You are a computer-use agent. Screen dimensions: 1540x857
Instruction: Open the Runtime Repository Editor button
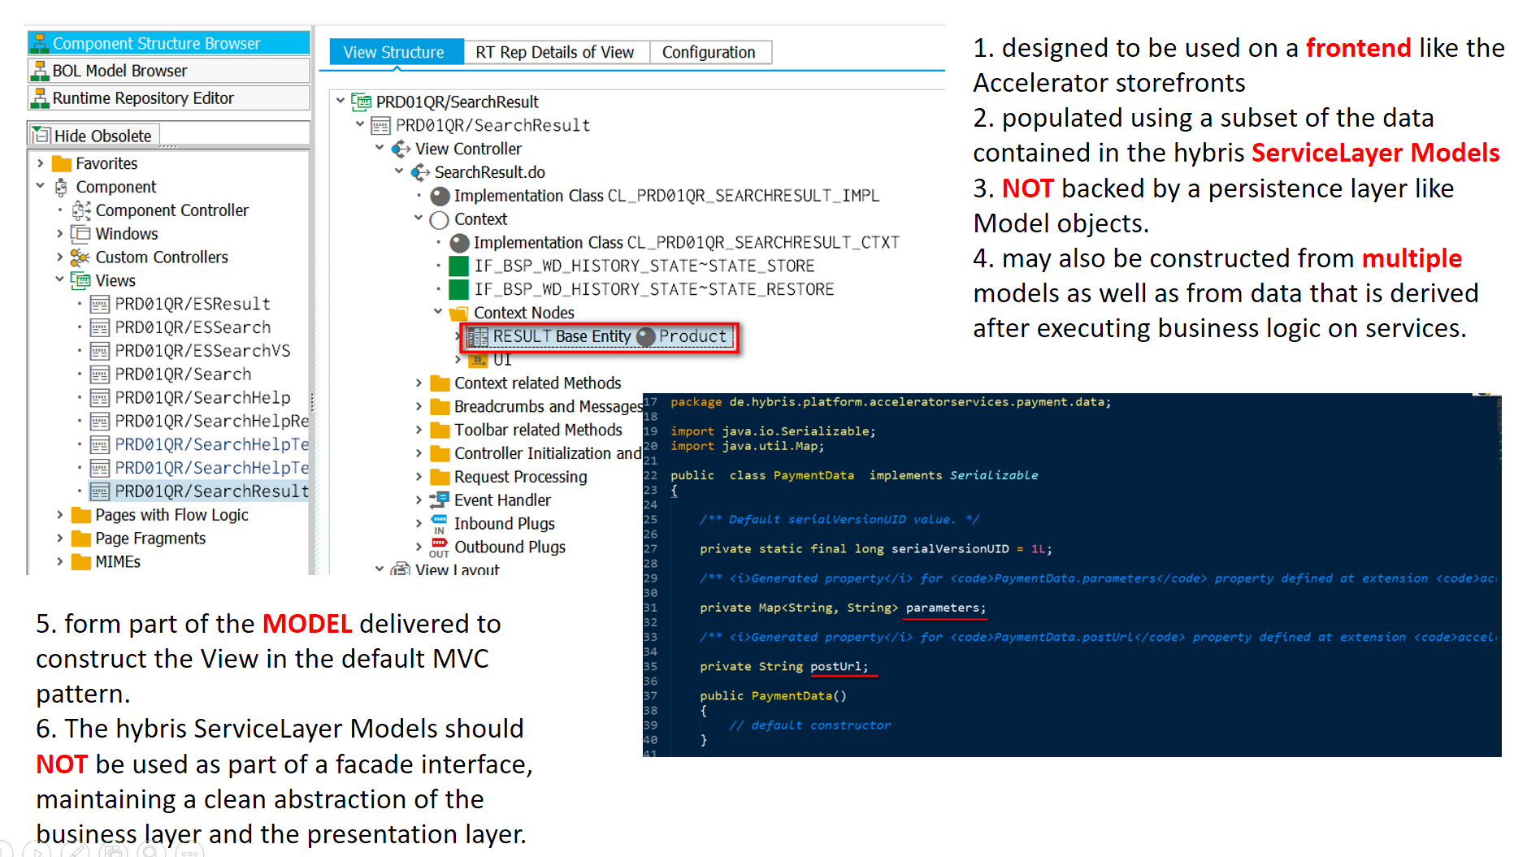(x=168, y=98)
